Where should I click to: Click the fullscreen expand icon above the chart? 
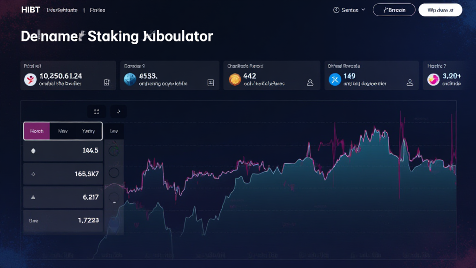(97, 112)
